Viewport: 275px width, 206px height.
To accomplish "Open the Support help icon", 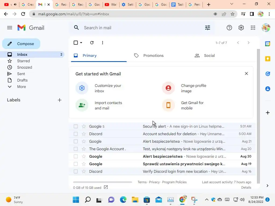I will click(229, 28).
